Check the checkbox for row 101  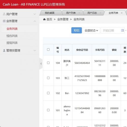click(x=48, y=110)
